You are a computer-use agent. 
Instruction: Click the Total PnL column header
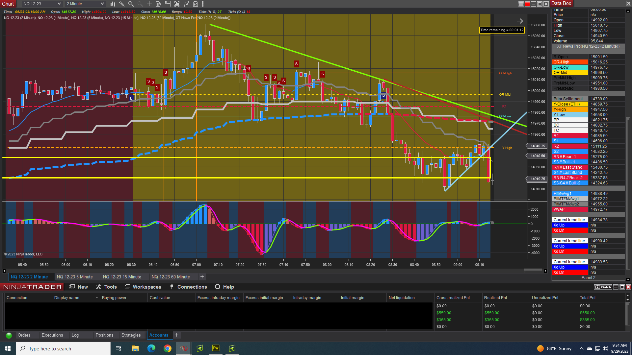point(601,298)
